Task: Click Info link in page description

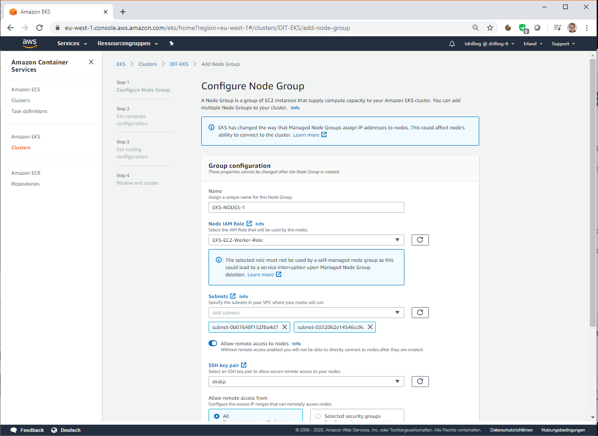Action: 295,108
